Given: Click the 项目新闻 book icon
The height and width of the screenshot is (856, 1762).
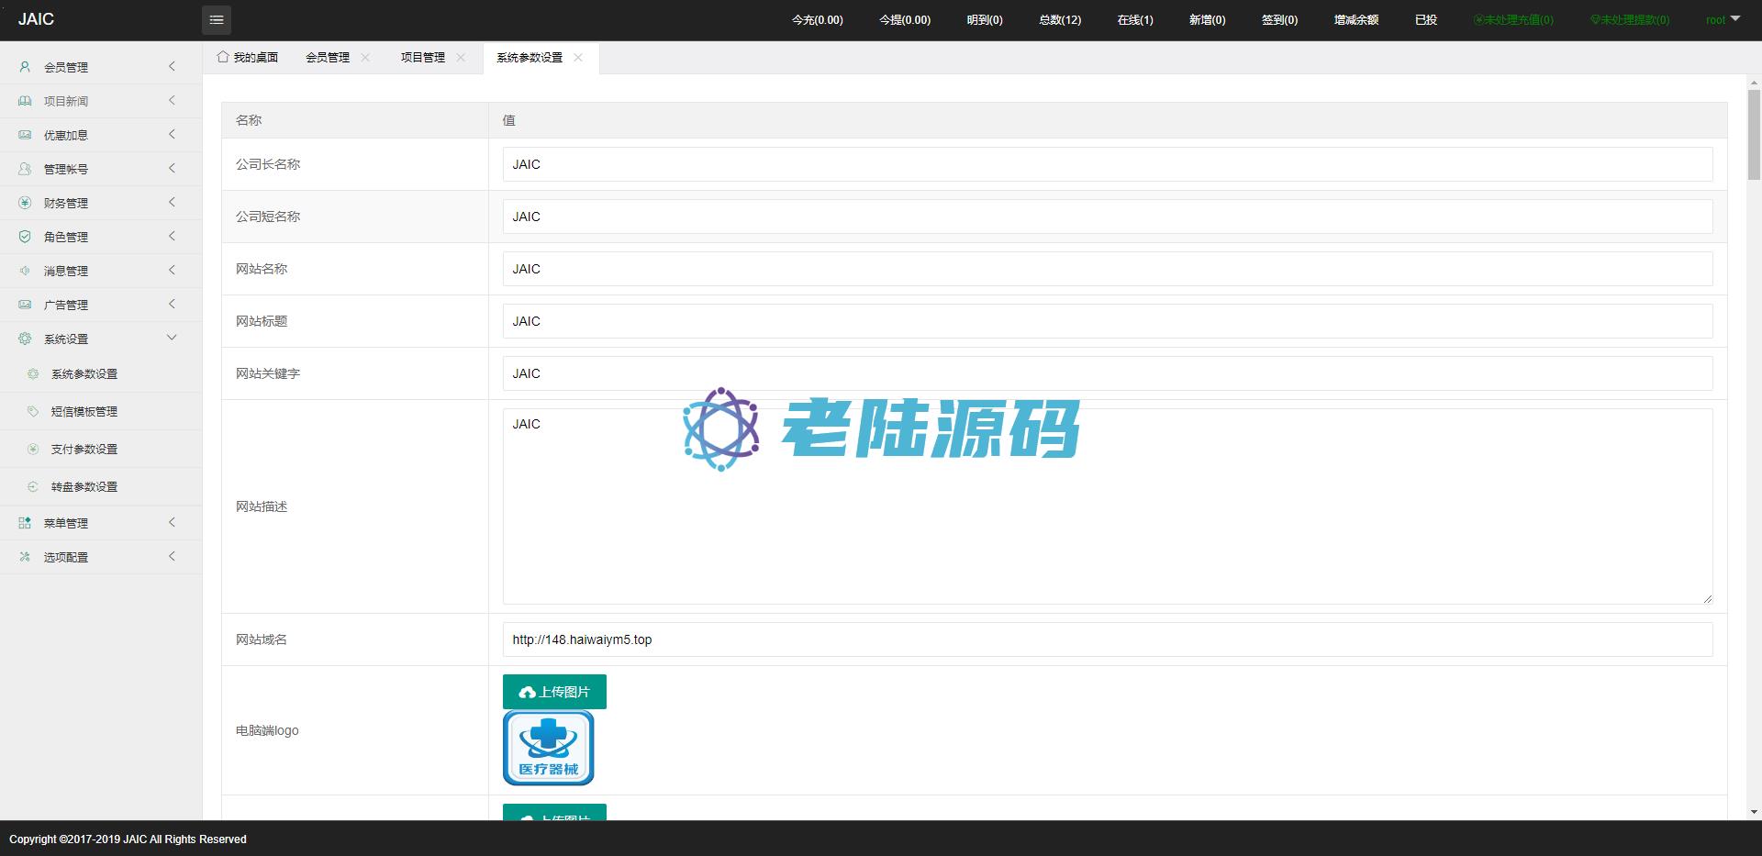Looking at the screenshot, I should 25,101.
